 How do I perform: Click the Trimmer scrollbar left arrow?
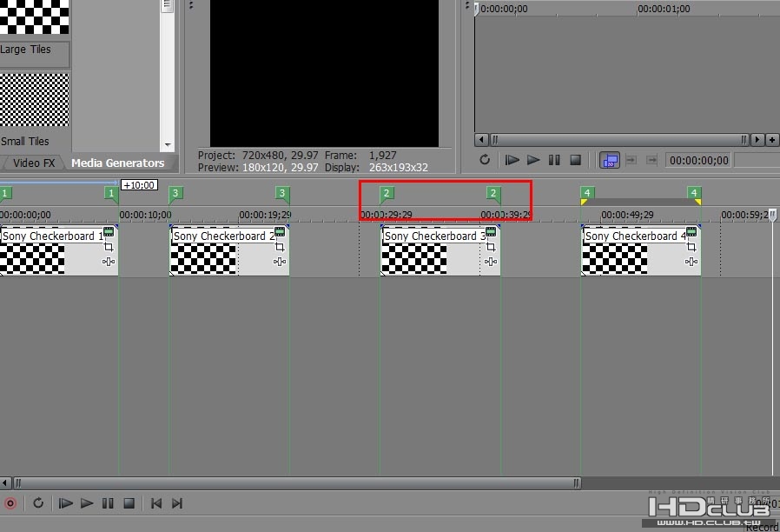[x=481, y=140]
